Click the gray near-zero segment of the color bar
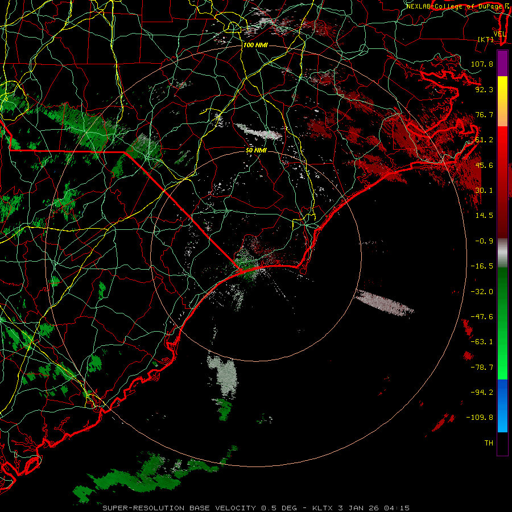Image resolution: width=512 pixels, height=512 pixels. 502,253
